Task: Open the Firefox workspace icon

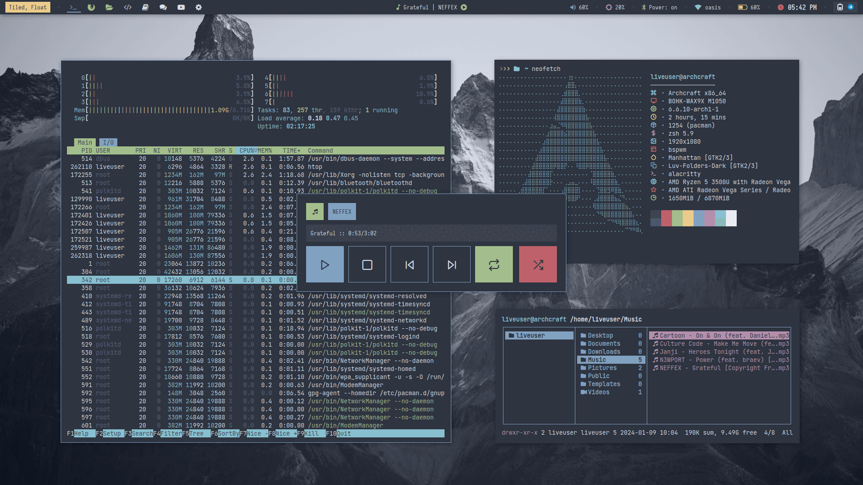Action: [x=91, y=7]
